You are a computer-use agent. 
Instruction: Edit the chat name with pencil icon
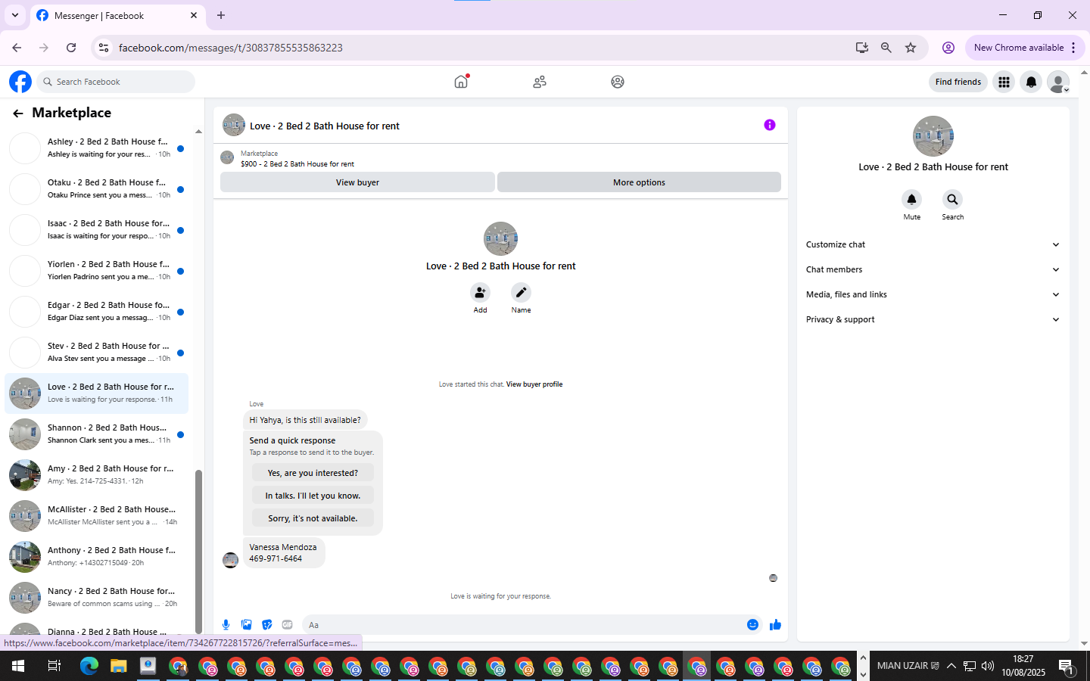pyautogui.click(x=521, y=292)
